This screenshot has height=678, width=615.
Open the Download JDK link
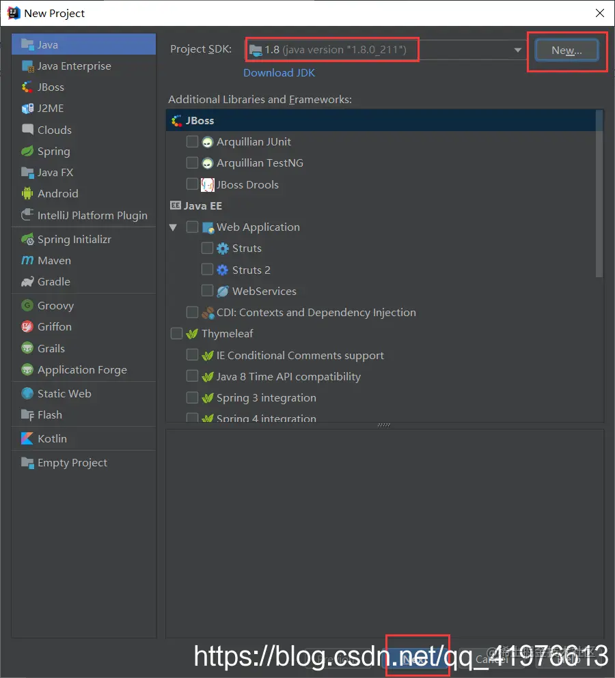tap(279, 72)
